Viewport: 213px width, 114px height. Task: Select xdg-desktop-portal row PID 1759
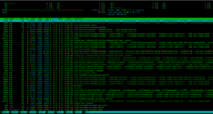tap(106, 75)
